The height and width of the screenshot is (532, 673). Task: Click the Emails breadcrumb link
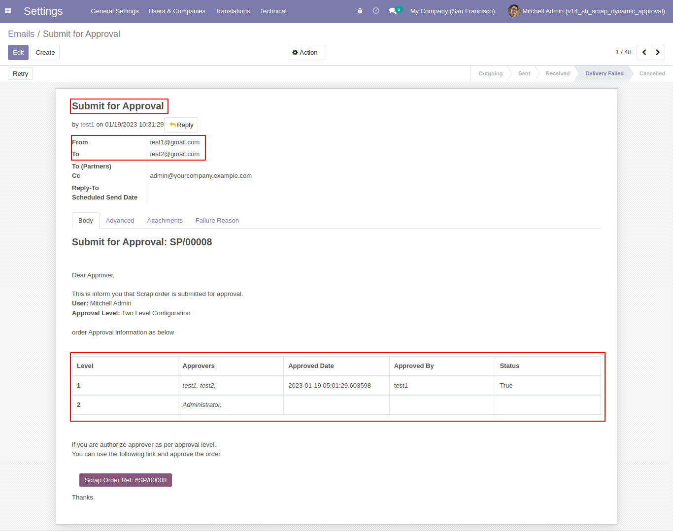pos(21,34)
